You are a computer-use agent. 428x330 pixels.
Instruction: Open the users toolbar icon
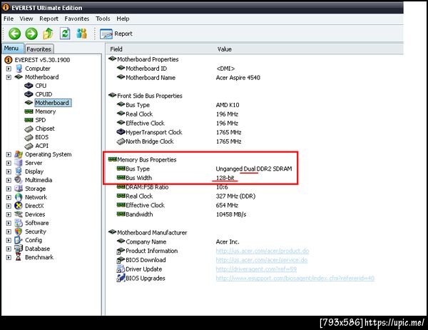[x=81, y=34]
